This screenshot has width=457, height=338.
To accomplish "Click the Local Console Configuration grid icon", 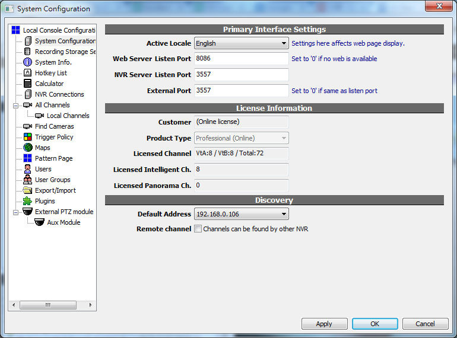I will click(15, 30).
